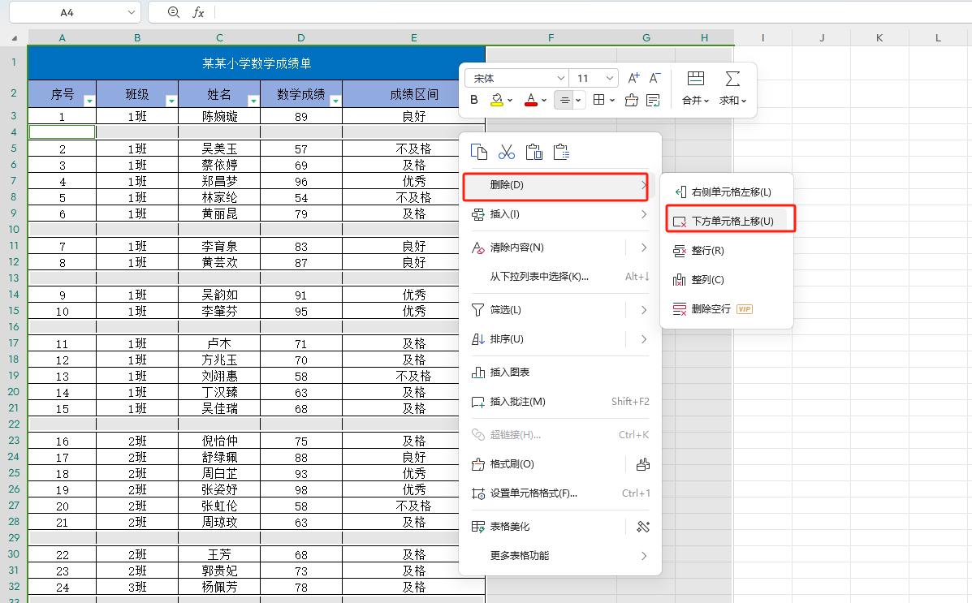The width and height of the screenshot is (972, 603).
Task: Select 整列(C) in delete submenu
Action: click(x=727, y=280)
